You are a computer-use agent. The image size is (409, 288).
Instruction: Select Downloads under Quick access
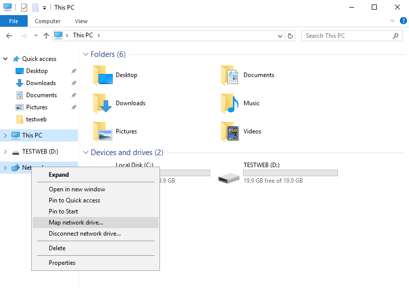pos(41,83)
